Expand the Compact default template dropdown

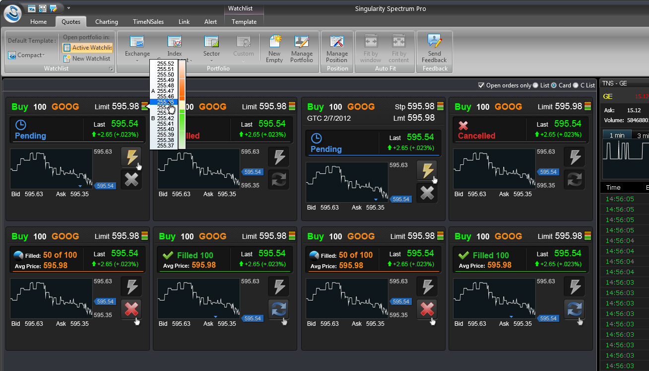tap(27, 55)
